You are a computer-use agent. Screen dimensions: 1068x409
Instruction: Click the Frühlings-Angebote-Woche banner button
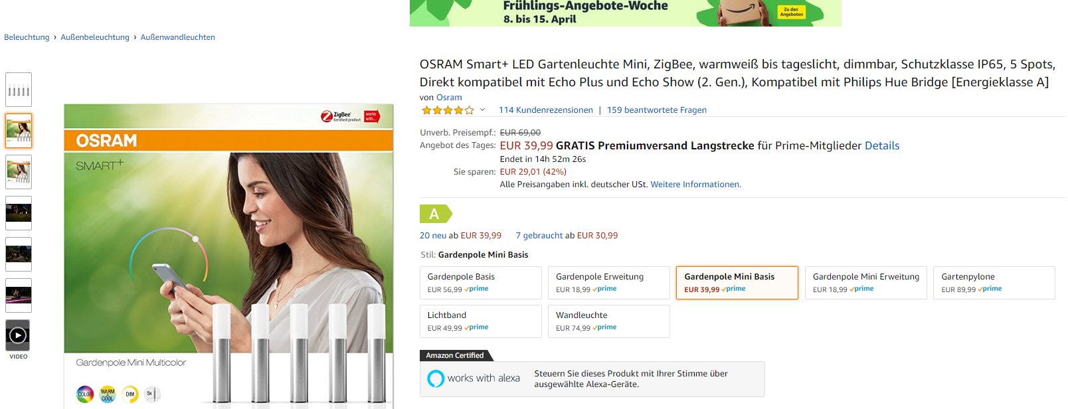click(791, 12)
